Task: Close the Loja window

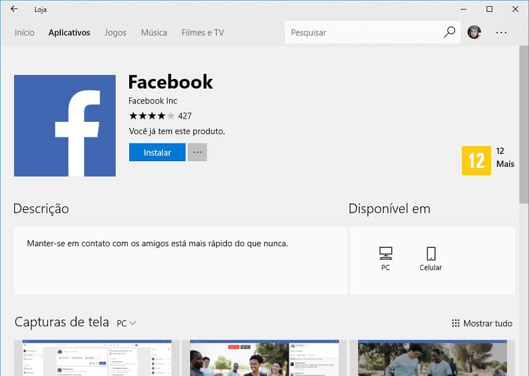Action: pyautogui.click(x=515, y=9)
